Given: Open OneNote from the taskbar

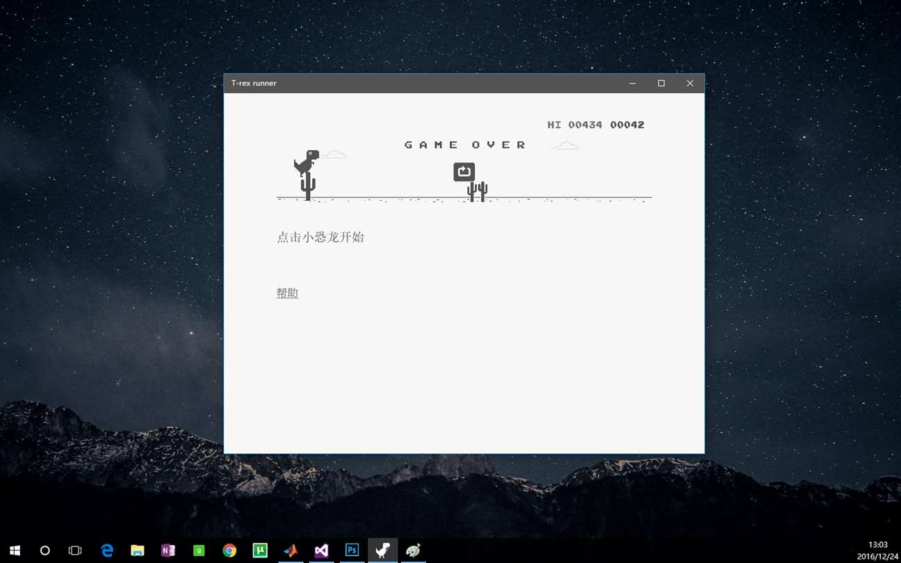Looking at the screenshot, I should click(168, 550).
